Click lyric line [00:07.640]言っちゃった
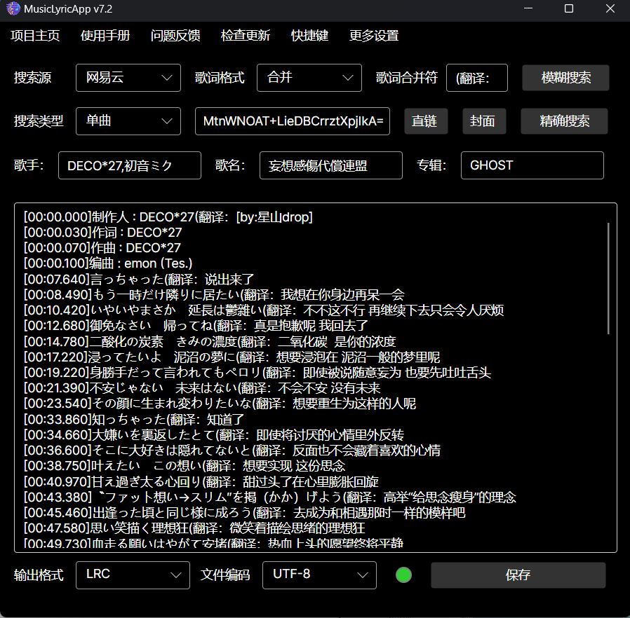Screen dimensions: 630x618 [x=139, y=280]
